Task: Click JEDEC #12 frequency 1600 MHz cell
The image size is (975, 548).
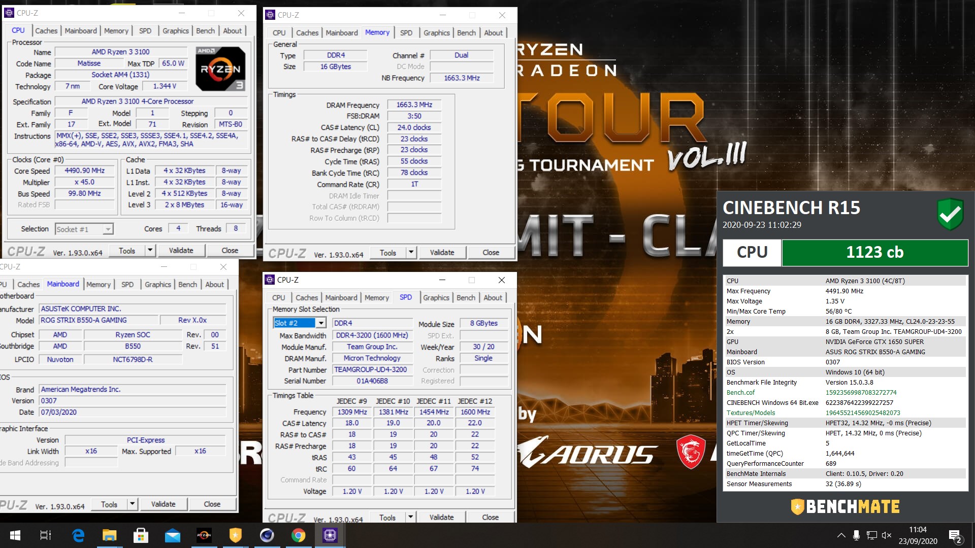Action: pos(475,412)
